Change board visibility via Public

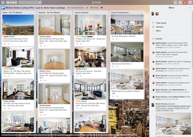click(95, 8)
